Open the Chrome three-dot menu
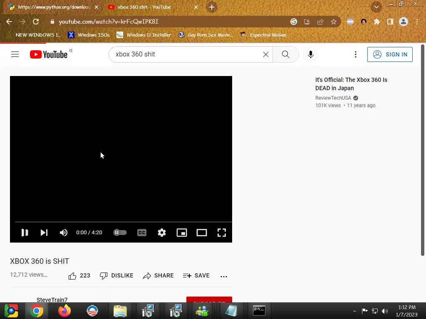 click(417, 22)
